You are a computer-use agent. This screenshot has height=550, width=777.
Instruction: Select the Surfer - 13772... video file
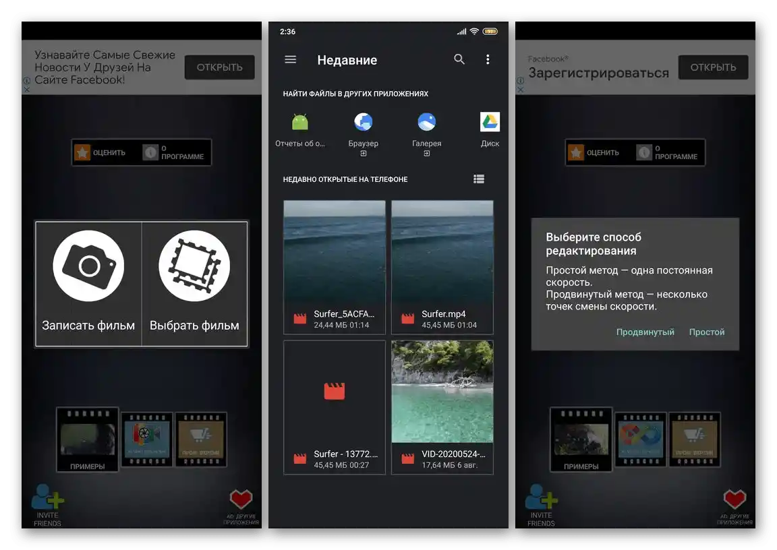[335, 407]
